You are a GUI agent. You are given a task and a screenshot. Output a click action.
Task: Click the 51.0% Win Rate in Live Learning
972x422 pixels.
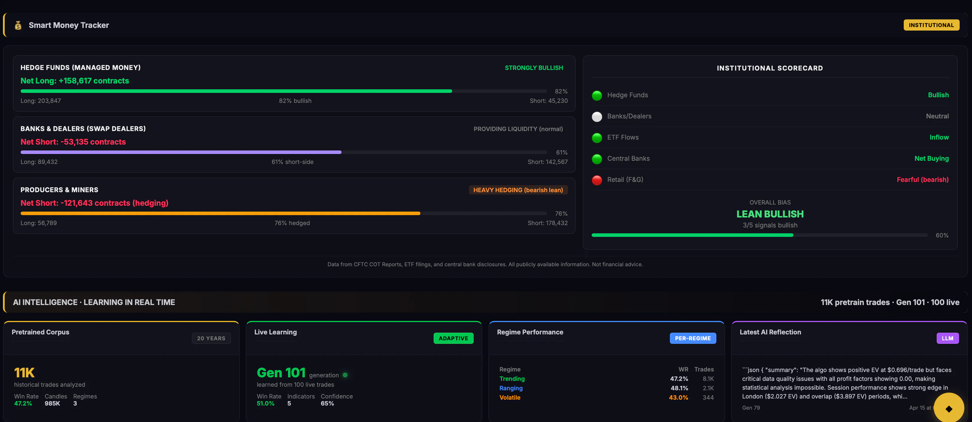(266, 403)
